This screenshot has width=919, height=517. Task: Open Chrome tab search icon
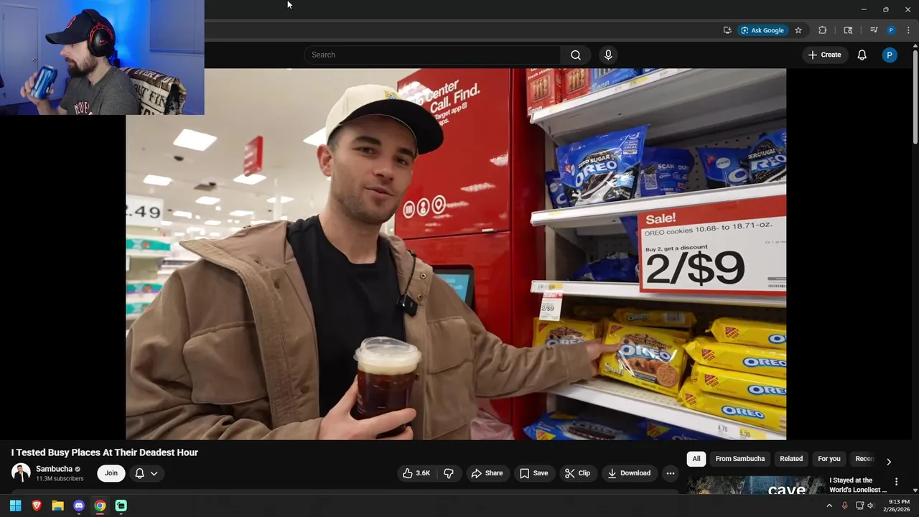(848, 30)
